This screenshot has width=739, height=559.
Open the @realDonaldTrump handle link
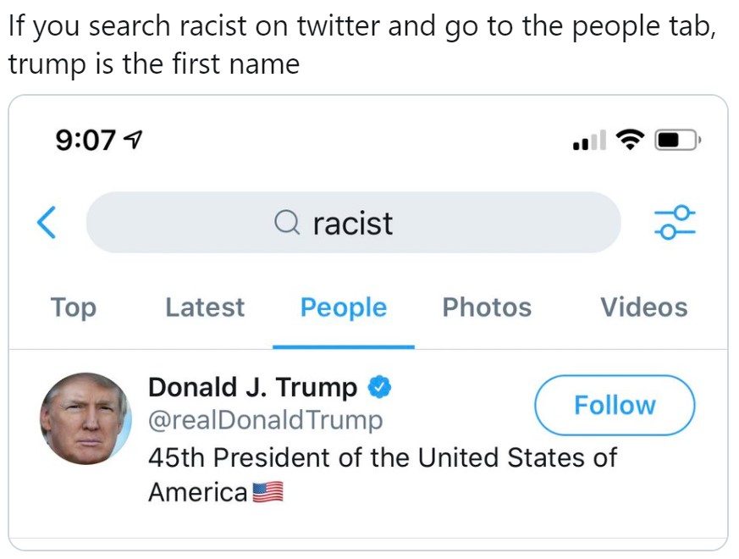pos(265,420)
